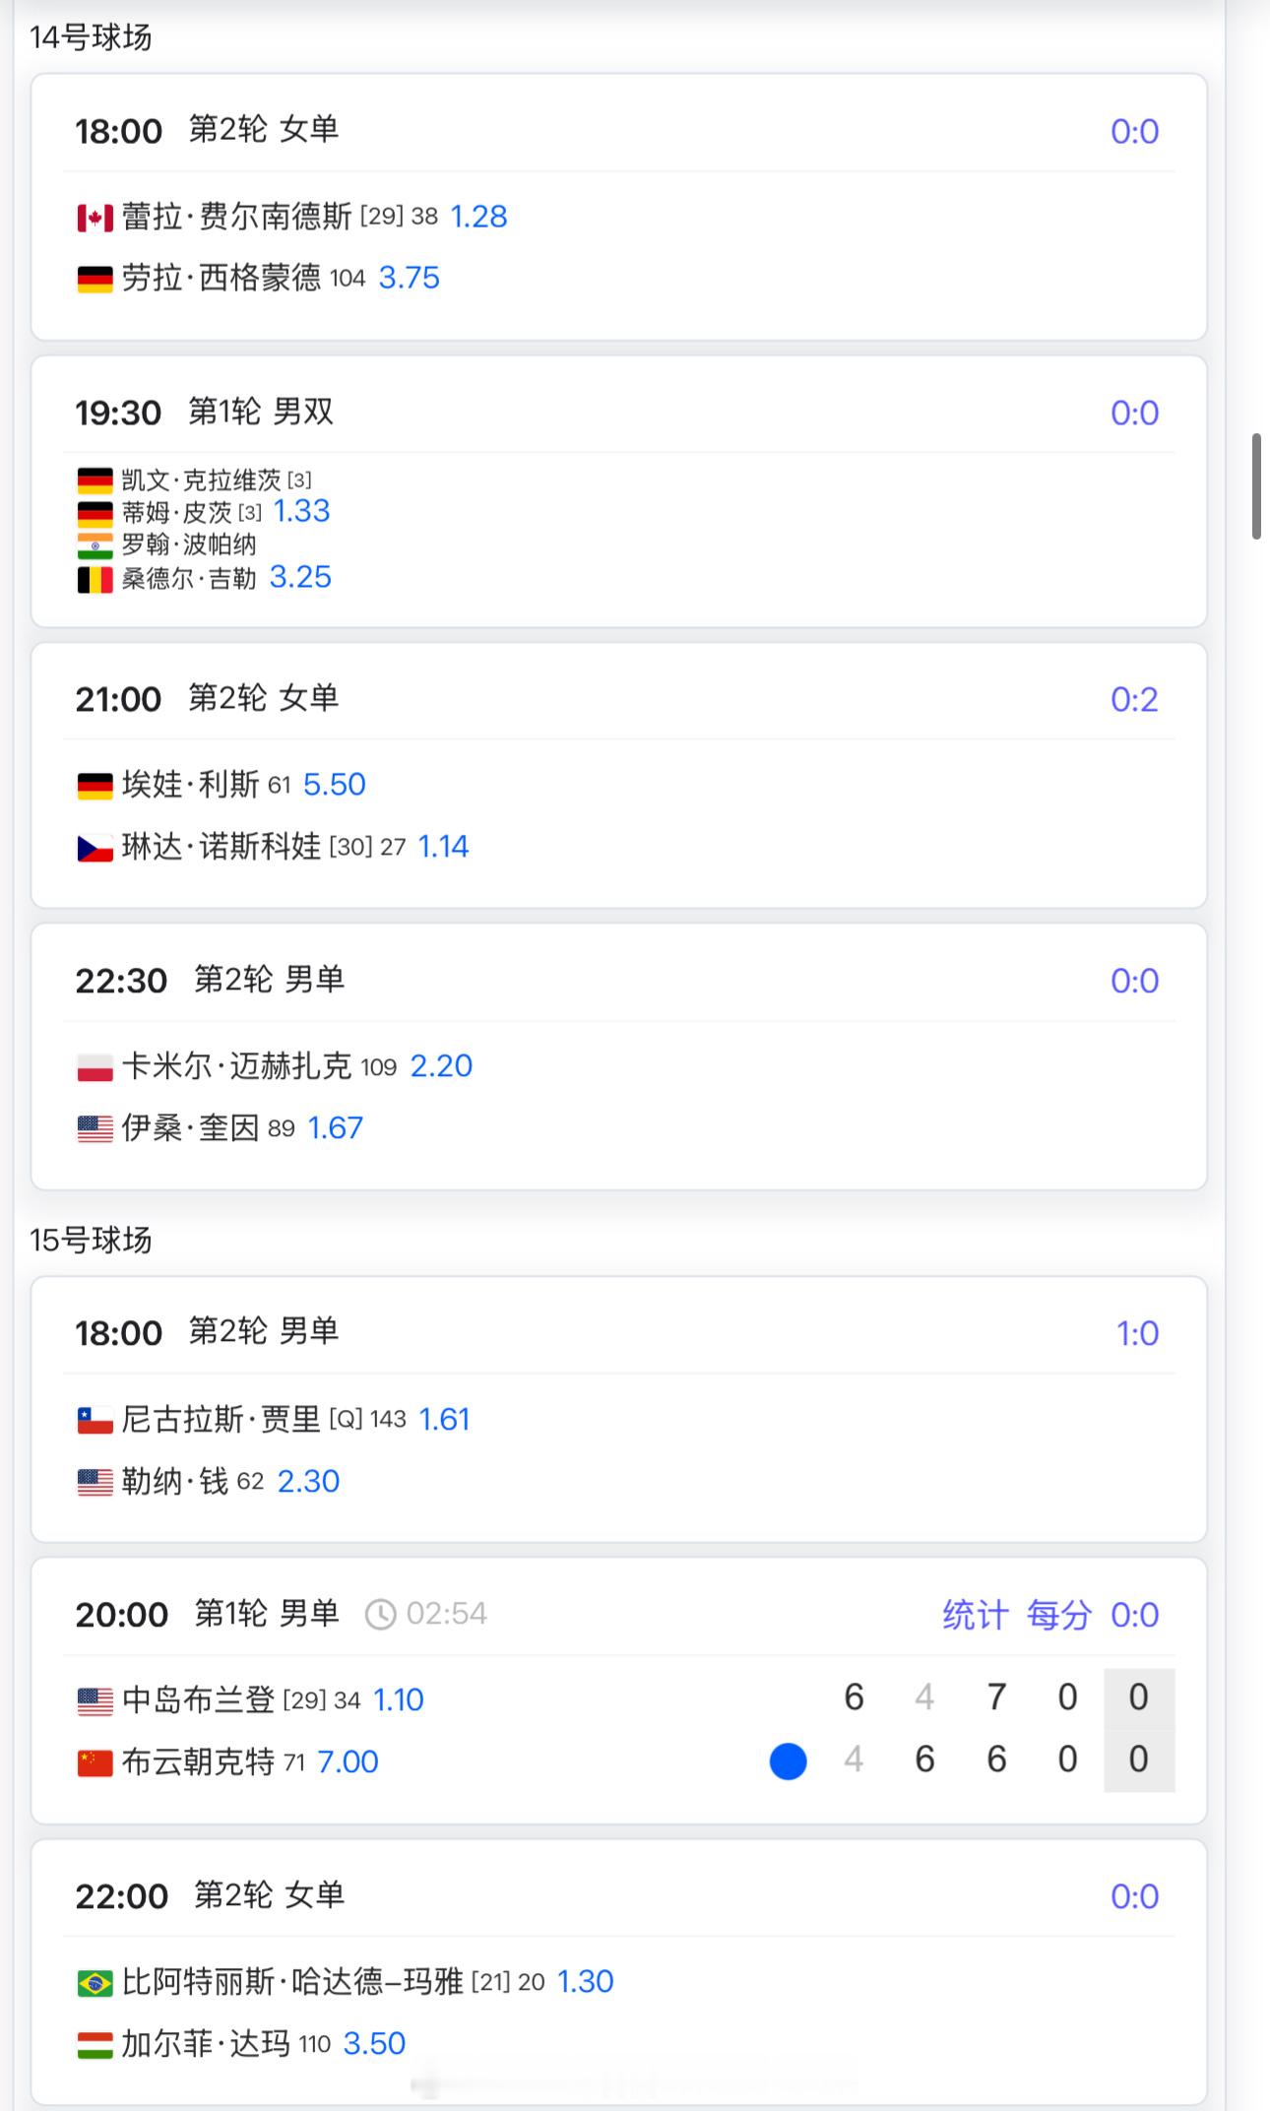The height and width of the screenshot is (2111, 1270).
Task: Open player 加尔菲·达玛
Action: tap(205, 2044)
